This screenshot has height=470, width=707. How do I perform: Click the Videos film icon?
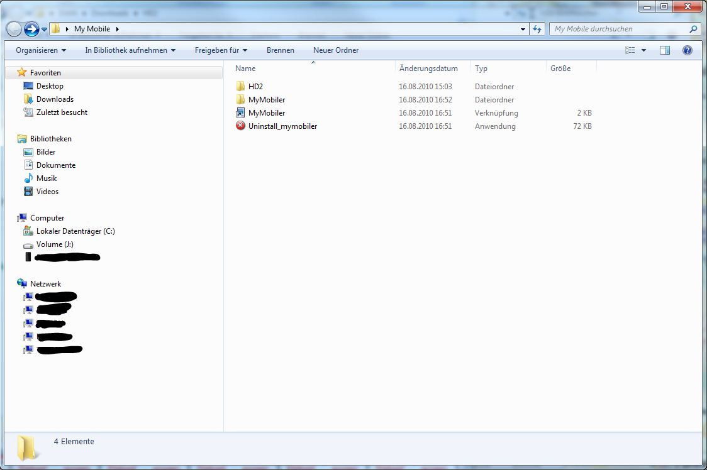pos(28,191)
